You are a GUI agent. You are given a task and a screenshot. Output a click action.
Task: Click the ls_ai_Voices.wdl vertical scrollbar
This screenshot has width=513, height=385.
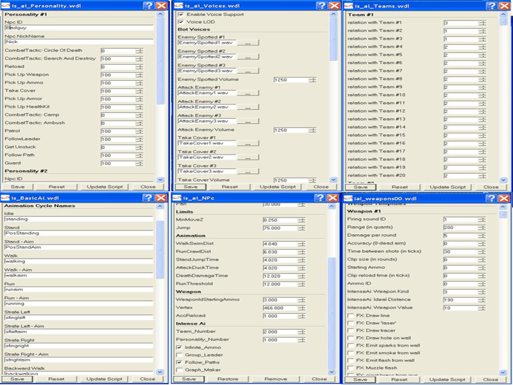(x=333, y=96)
